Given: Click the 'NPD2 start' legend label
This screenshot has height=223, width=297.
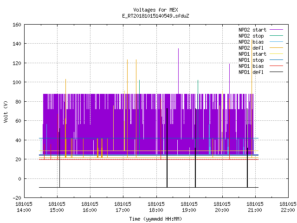Looking at the screenshot, I should click(x=252, y=30).
